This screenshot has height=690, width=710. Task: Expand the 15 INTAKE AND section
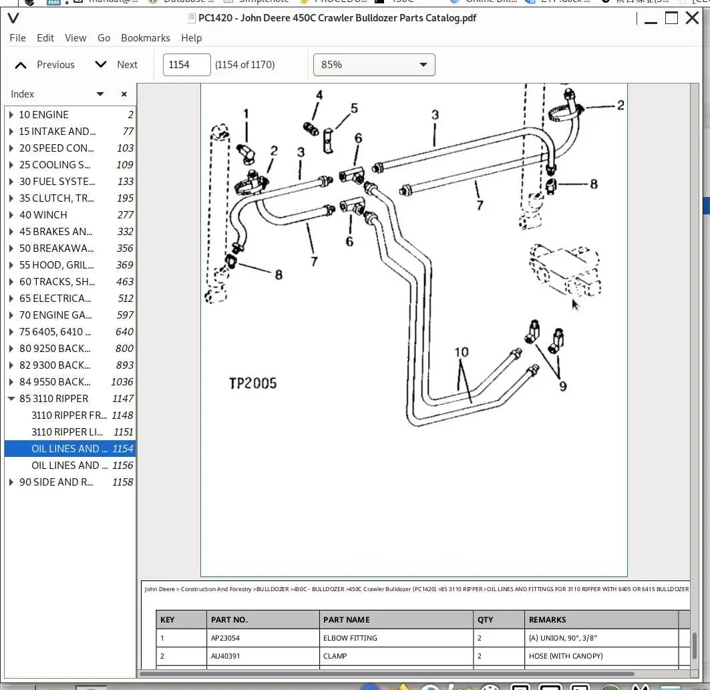[x=11, y=132]
